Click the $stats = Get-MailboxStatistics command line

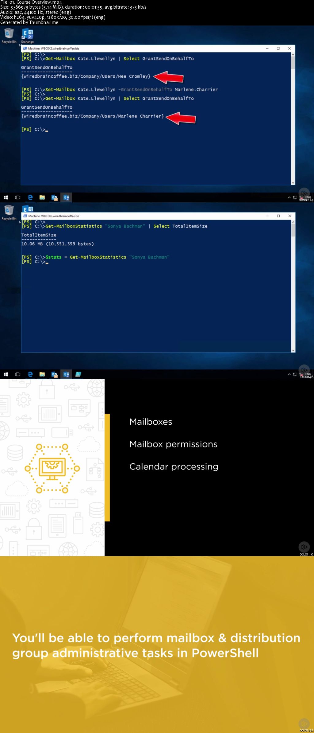95,257
